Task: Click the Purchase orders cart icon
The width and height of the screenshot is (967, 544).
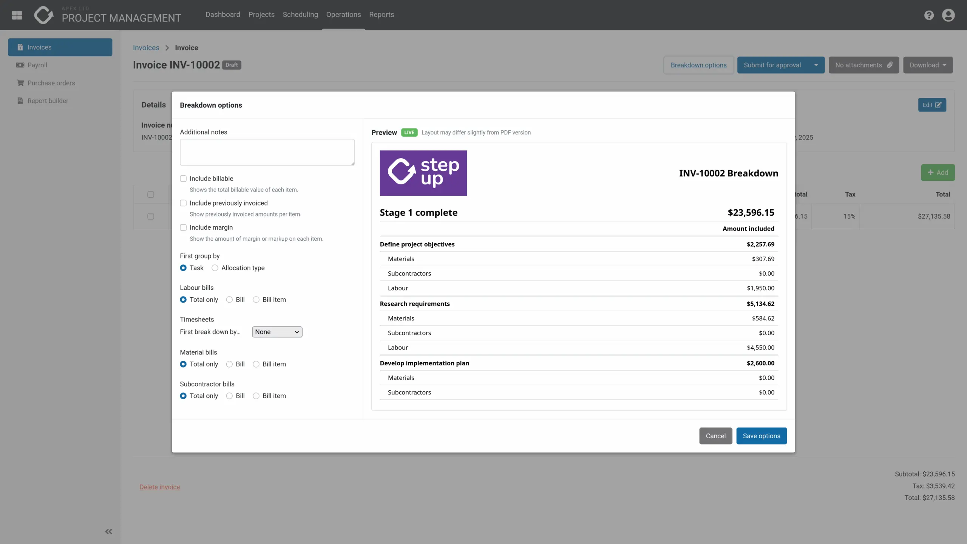Action: coord(20,83)
